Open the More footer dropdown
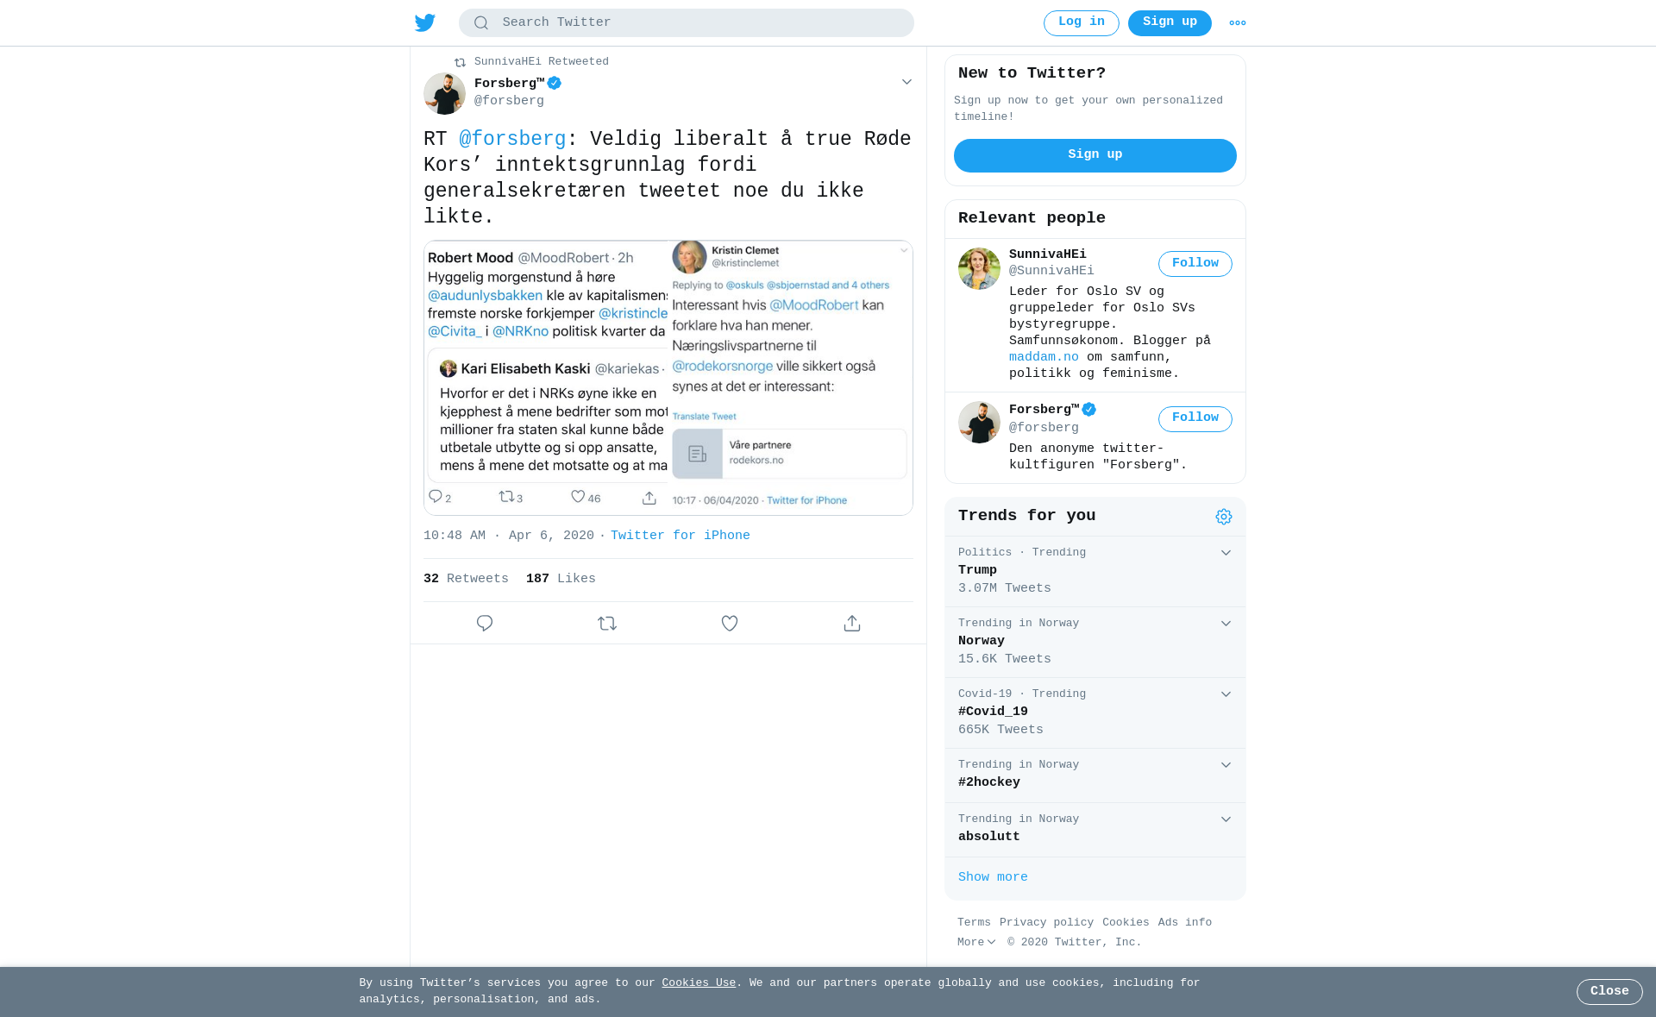The height and width of the screenshot is (1017, 1656). [976, 943]
